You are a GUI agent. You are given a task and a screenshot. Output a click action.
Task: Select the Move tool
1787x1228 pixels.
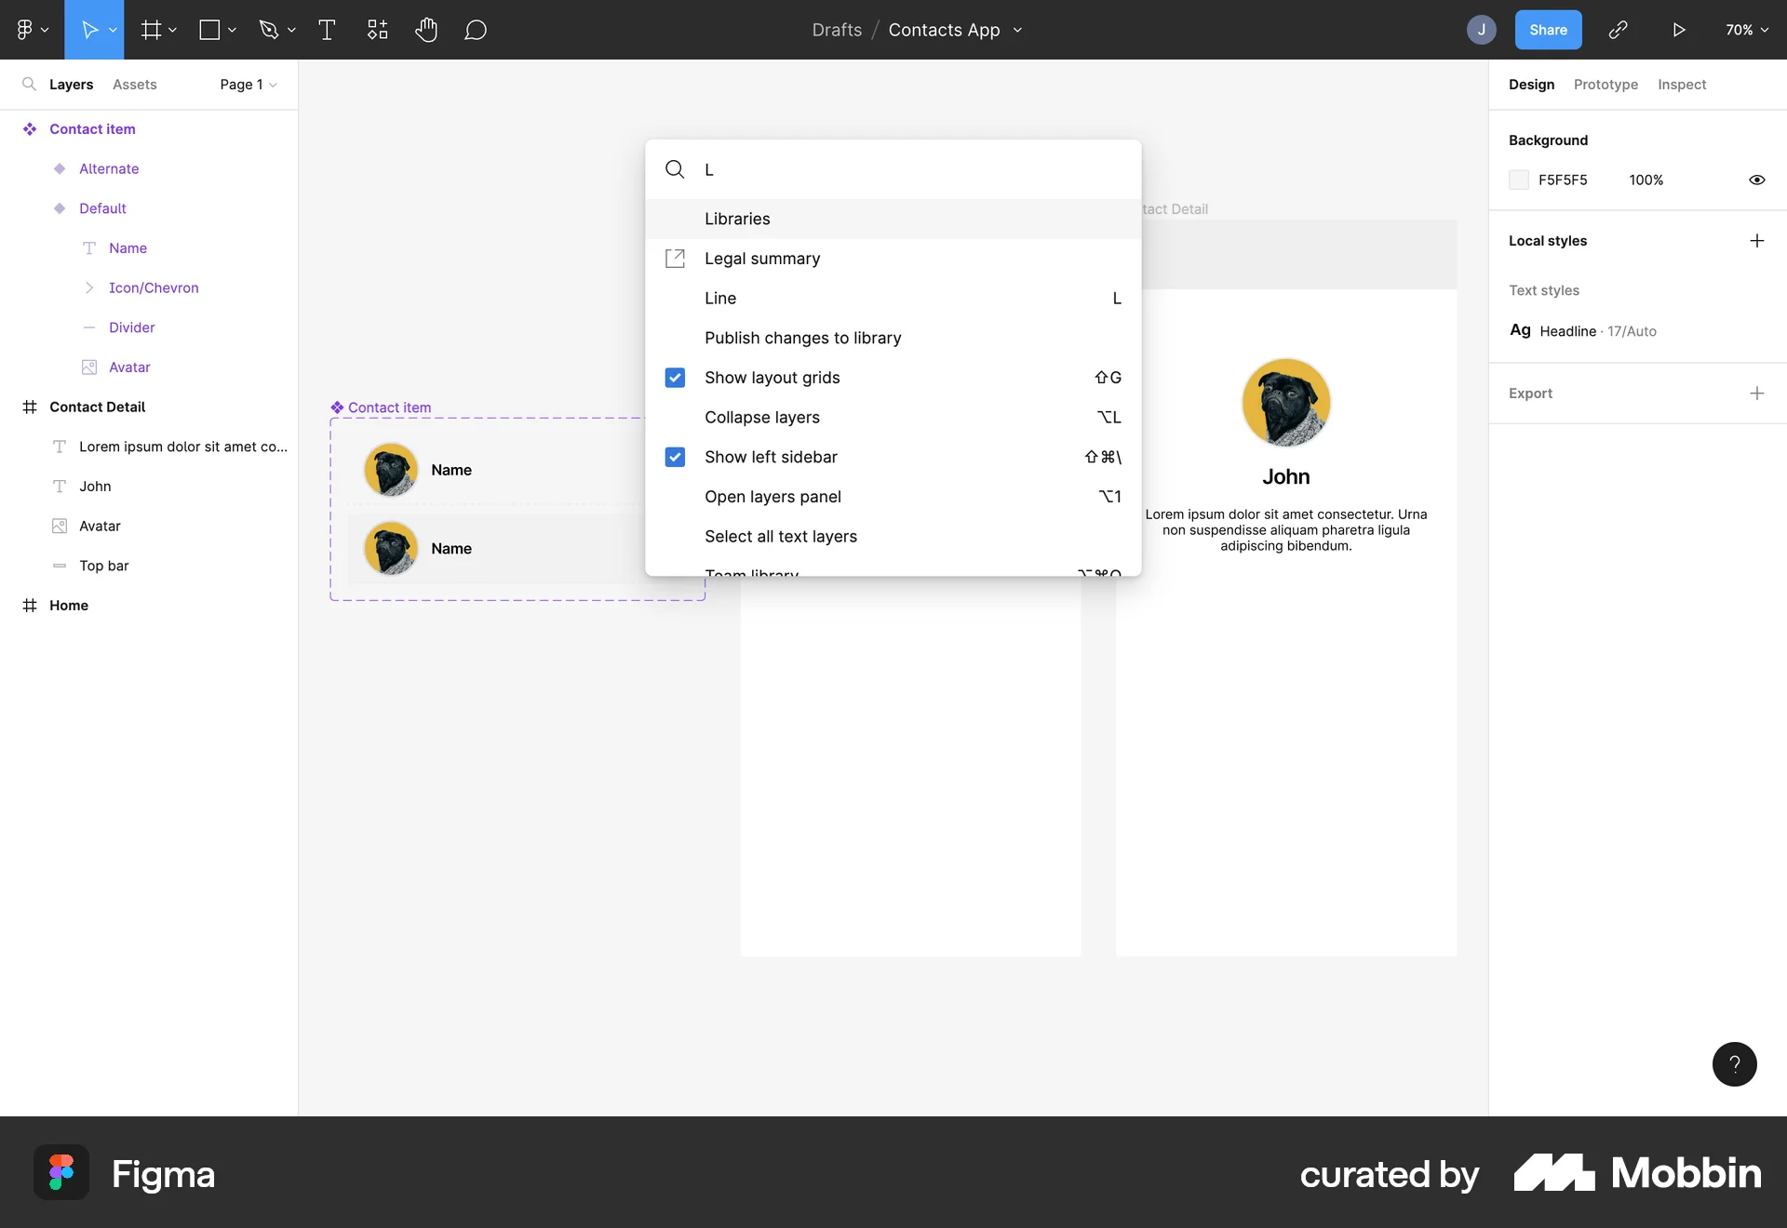(89, 29)
